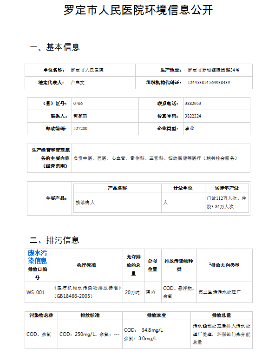This screenshot has height=355, width=275.
Task: Select concentration 余氯: 3.0mg/L
Action: pos(140,338)
